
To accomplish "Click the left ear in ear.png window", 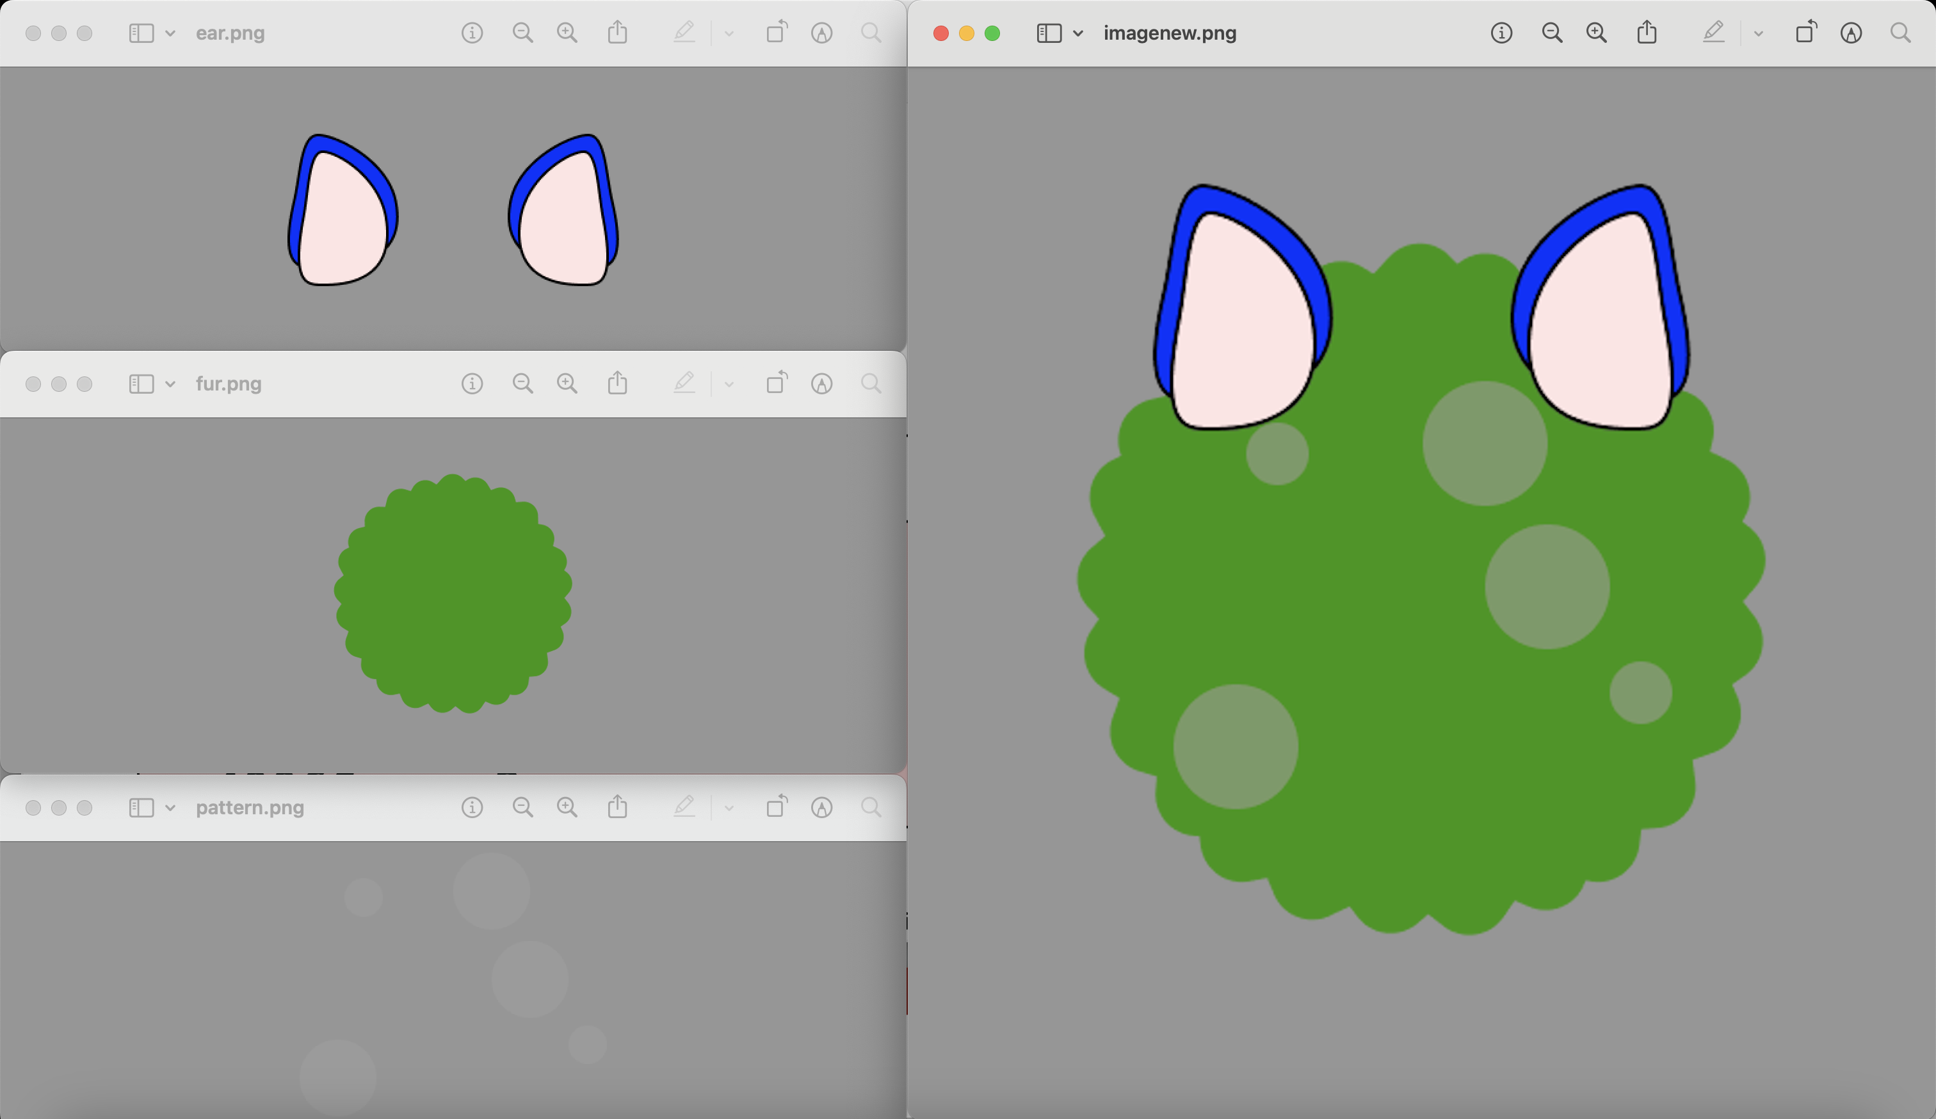I will [343, 211].
